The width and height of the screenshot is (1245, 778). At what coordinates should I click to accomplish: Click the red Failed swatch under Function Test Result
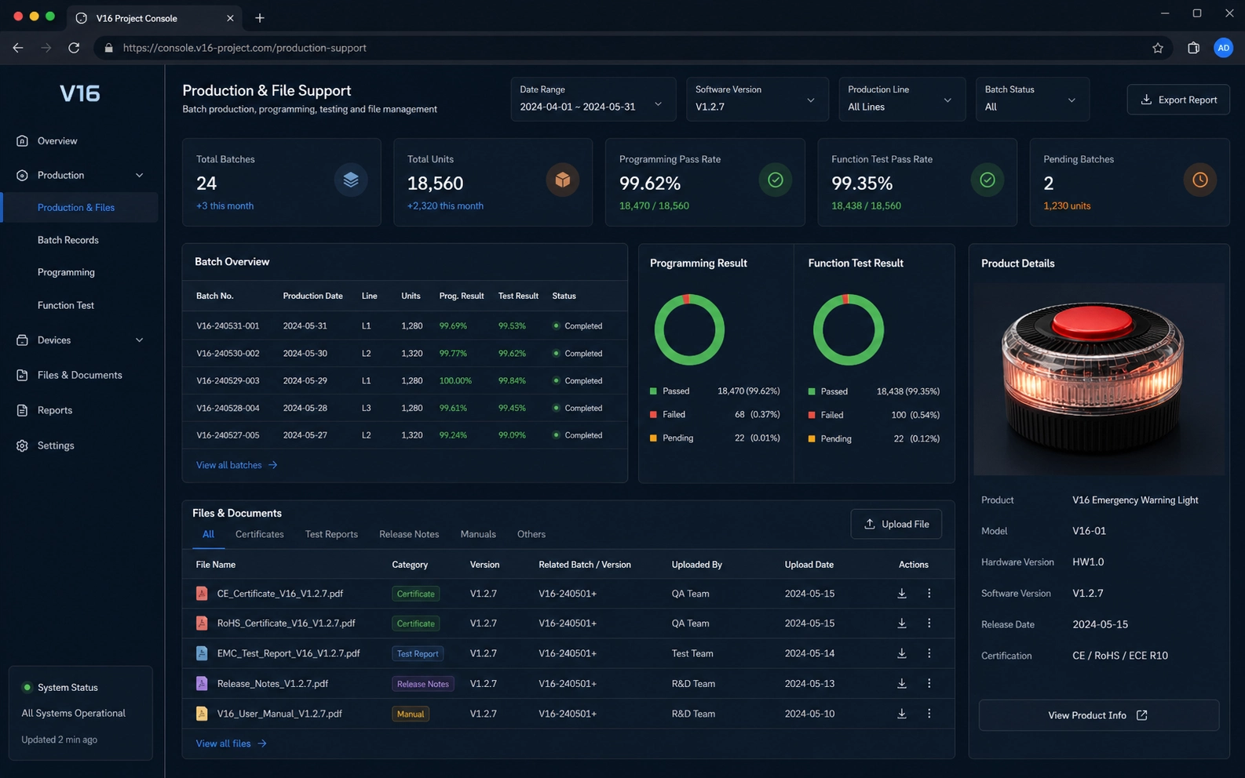pos(812,416)
